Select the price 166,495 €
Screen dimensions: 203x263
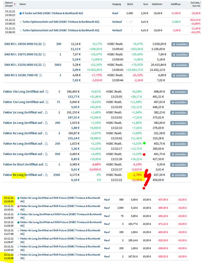pos(73,92)
